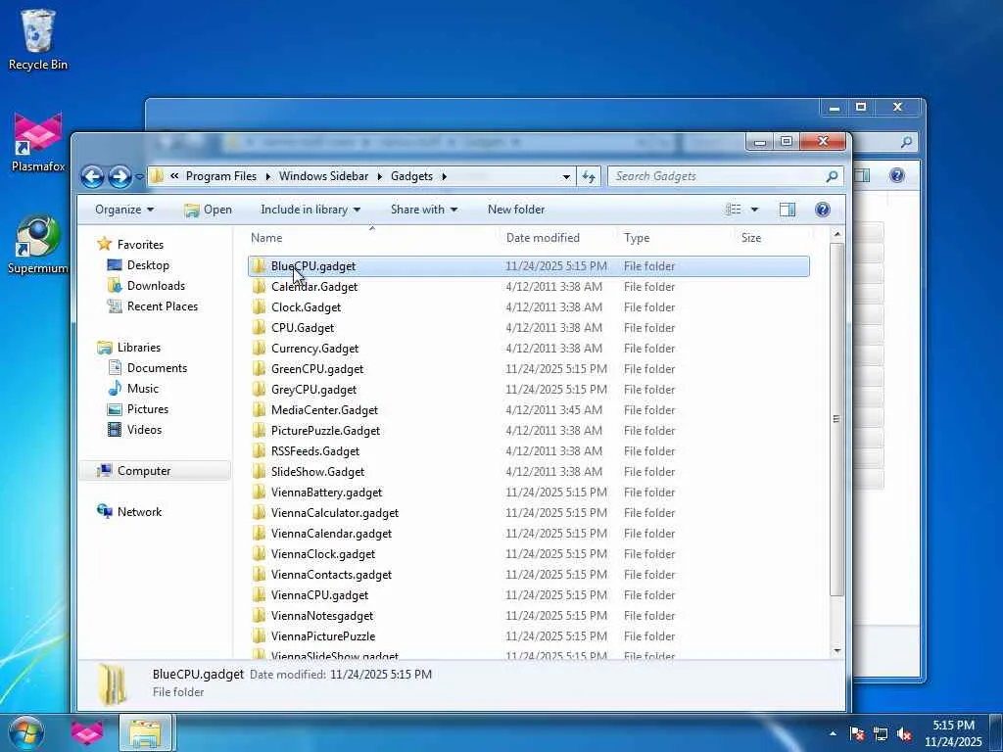Select Favorites in the navigation pane
The width and height of the screenshot is (1003, 752).
(140, 244)
